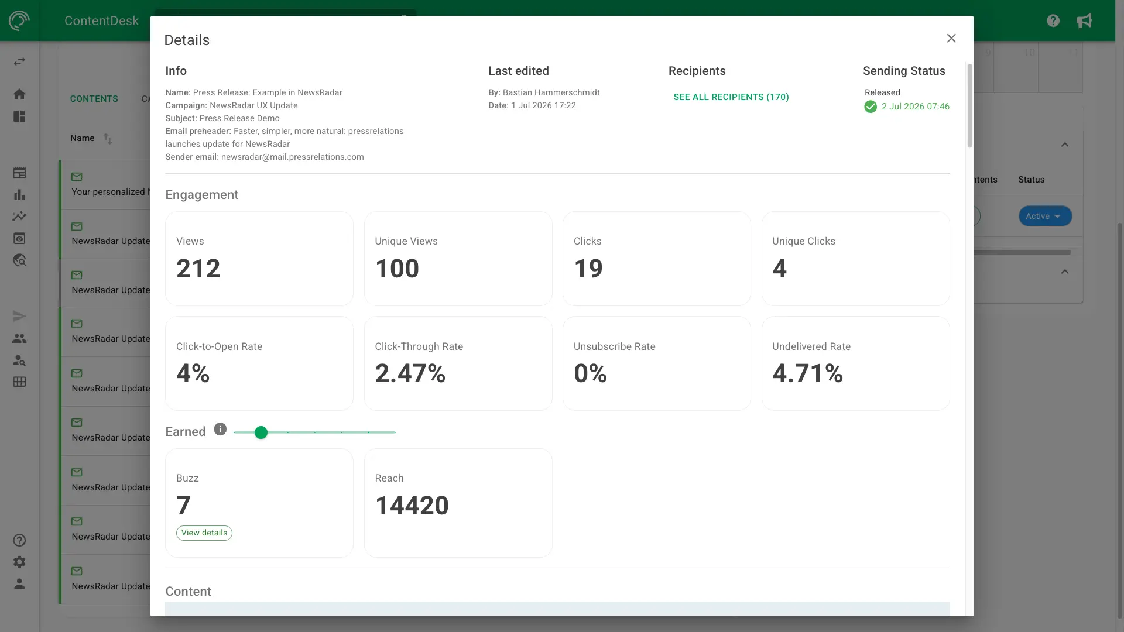Screen dimensions: 1124x632
Task: Open announcements megaphone icon in top bar
Action: [x=1084, y=20]
